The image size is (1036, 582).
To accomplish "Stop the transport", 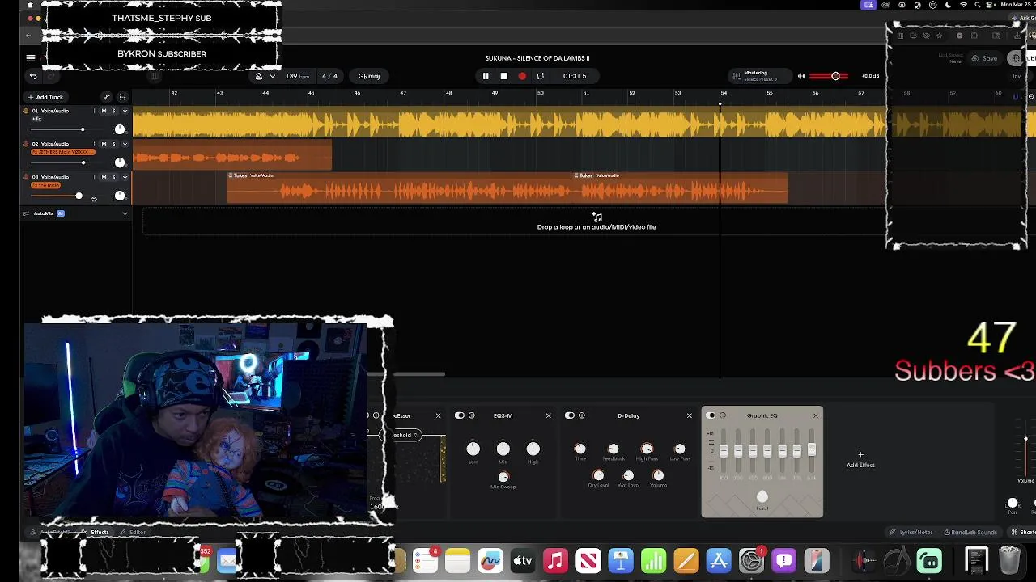I will point(503,76).
